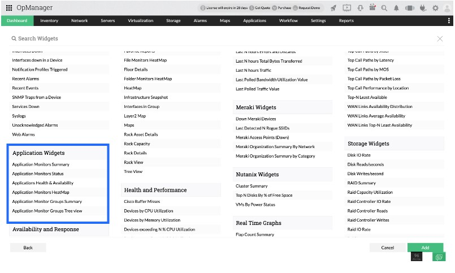Select Layer2 Map widget

coord(135,116)
